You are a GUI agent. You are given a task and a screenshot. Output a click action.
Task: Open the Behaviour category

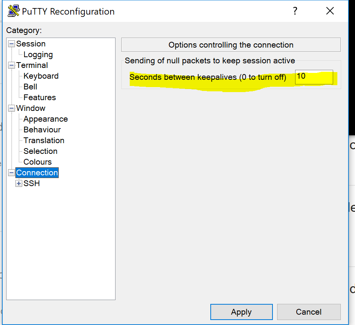pyautogui.click(x=42, y=130)
